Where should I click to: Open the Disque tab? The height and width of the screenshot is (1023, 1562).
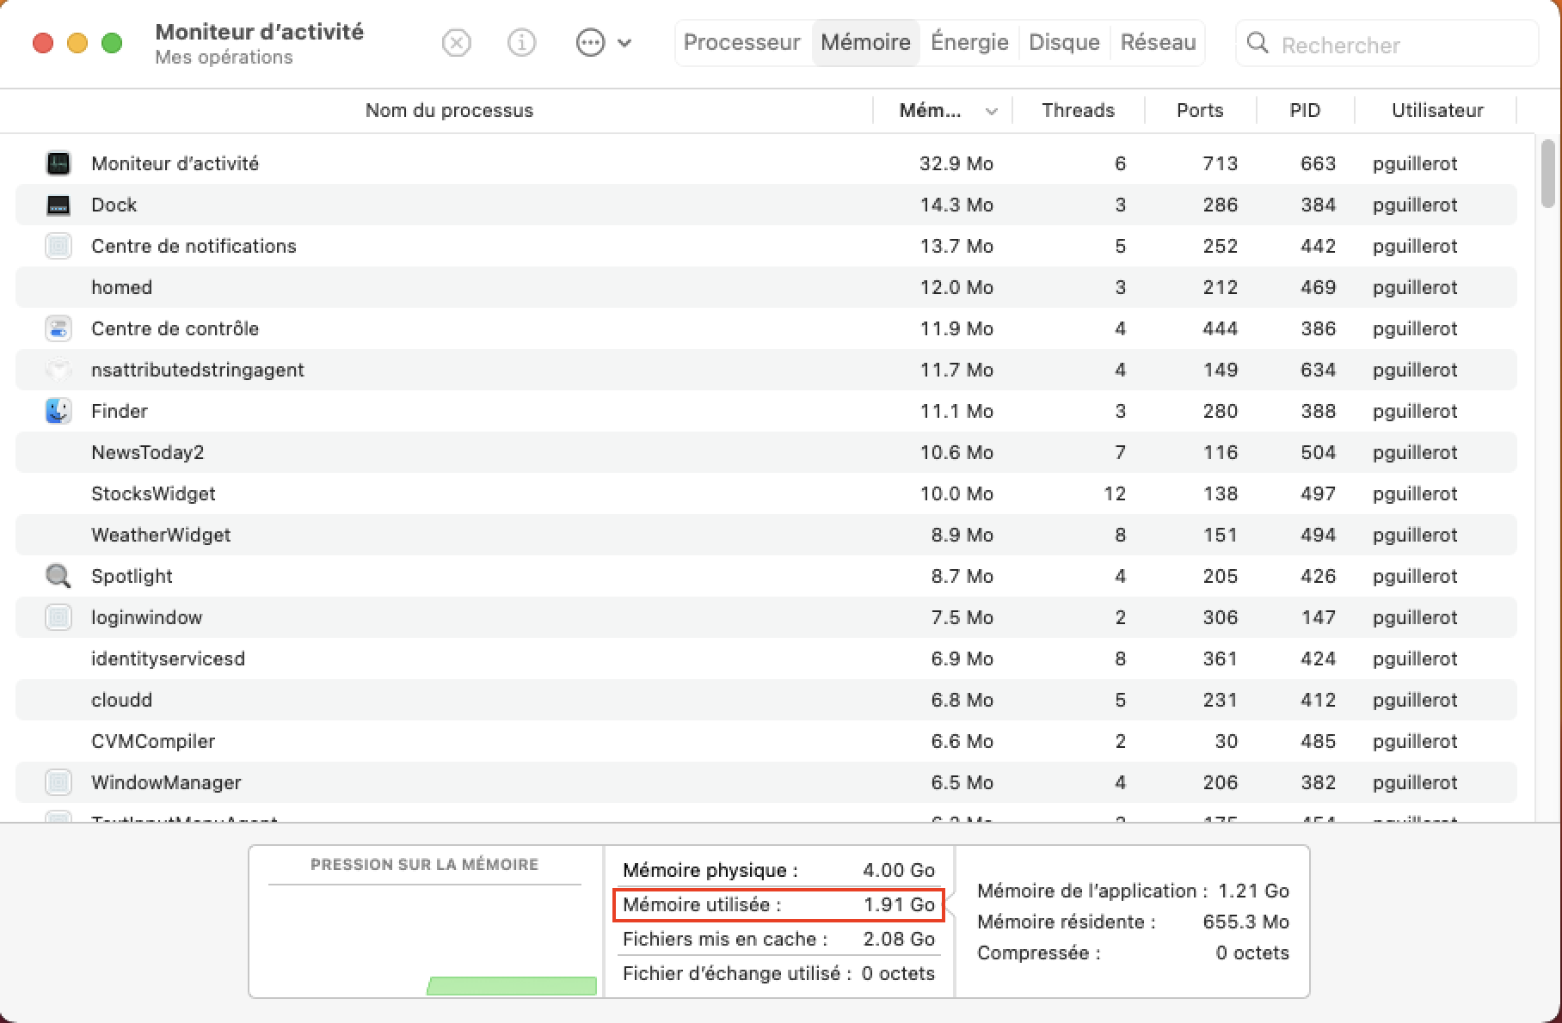[1064, 42]
